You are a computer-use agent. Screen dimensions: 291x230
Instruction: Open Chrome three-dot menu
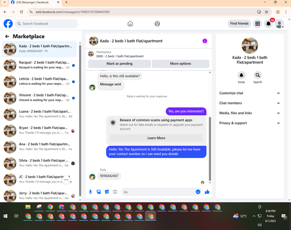pyautogui.click(x=286, y=12)
